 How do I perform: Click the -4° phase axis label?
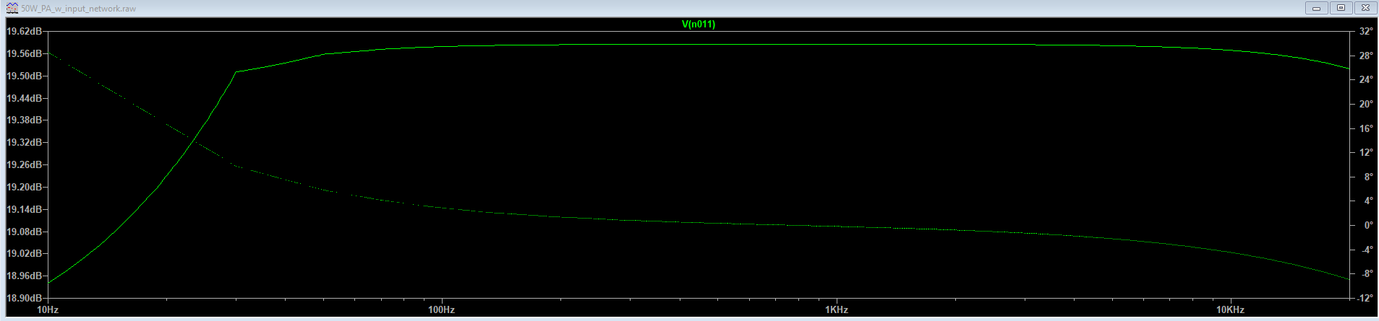pyautogui.click(x=1367, y=250)
